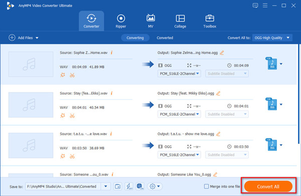The image size is (301, 196).
Task: Click the edit star icon for Stay file
Action: 63,116
